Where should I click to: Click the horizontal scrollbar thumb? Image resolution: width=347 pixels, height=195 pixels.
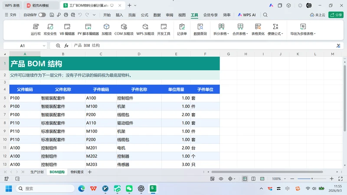point(267,172)
